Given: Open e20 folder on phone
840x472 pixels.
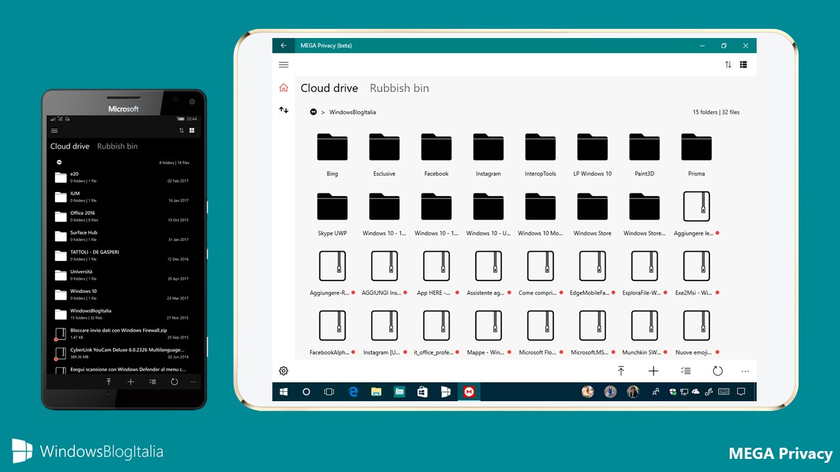Looking at the screenshot, I should 124,177.
